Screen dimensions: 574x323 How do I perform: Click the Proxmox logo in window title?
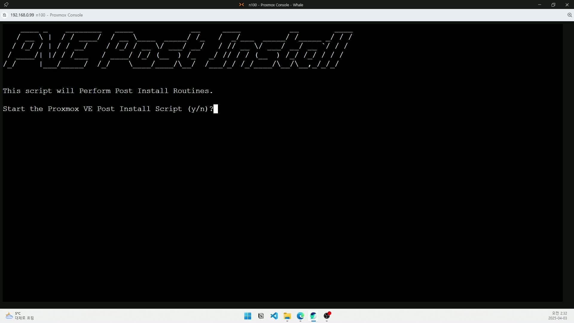pyautogui.click(x=242, y=4)
